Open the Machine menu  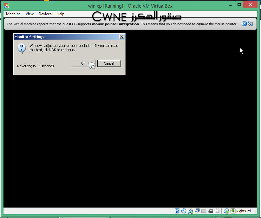click(x=13, y=14)
